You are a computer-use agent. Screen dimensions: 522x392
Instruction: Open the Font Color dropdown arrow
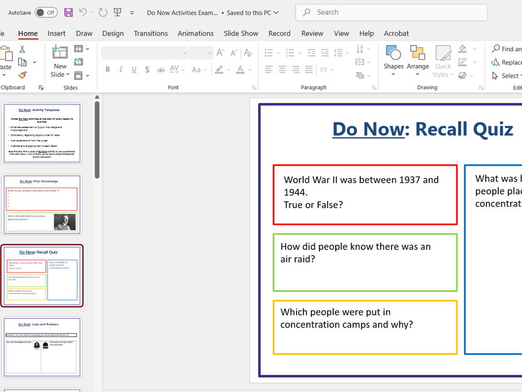(x=248, y=69)
